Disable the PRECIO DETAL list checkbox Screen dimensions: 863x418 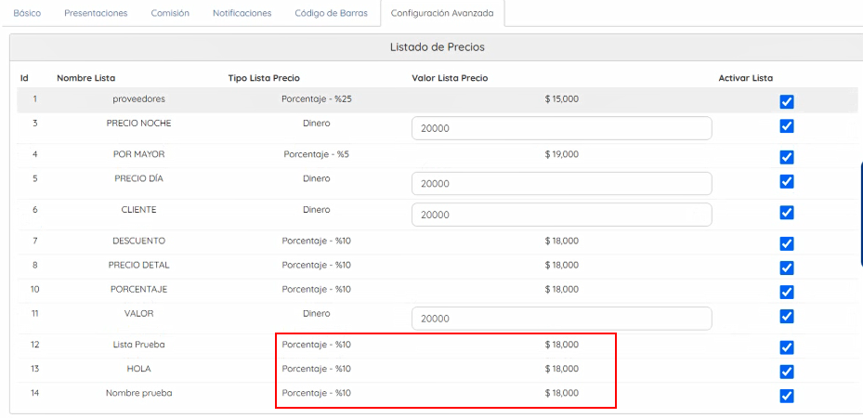(x=787, y=268)
